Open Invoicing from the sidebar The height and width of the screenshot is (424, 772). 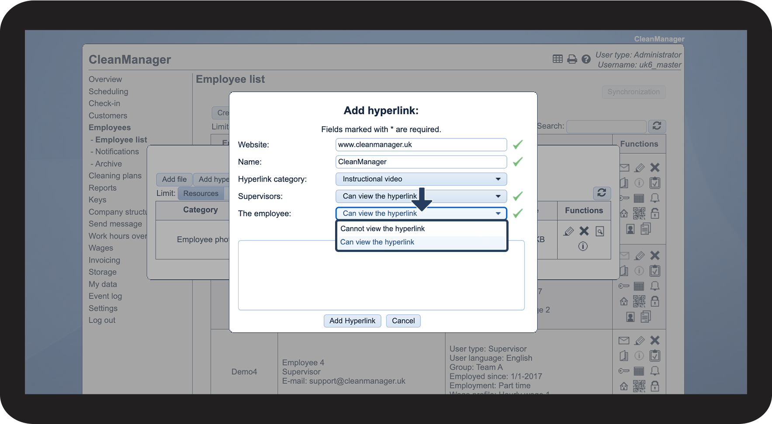coord(104,260)
